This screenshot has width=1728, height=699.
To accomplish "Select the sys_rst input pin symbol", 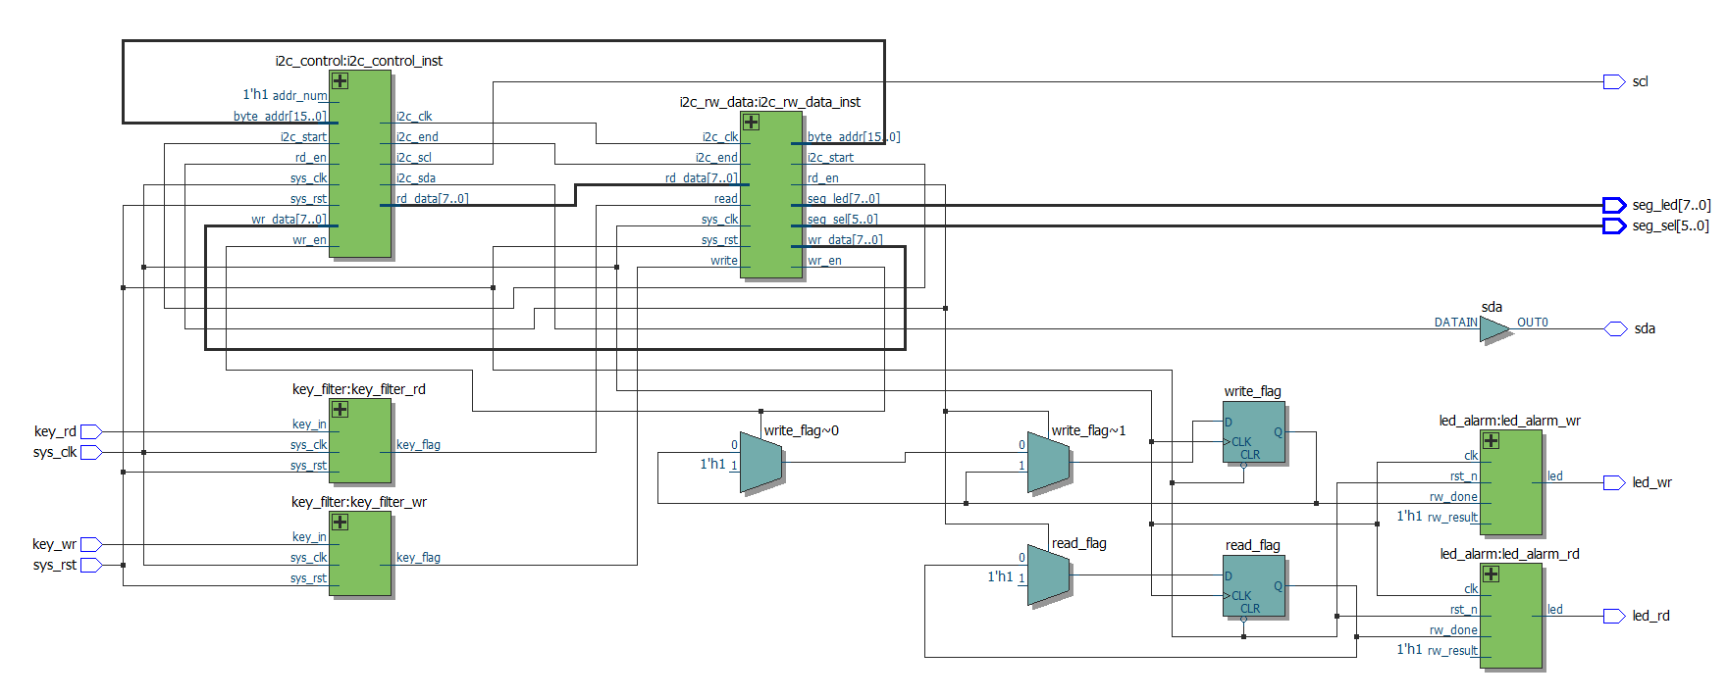I will tap(91, 565).
